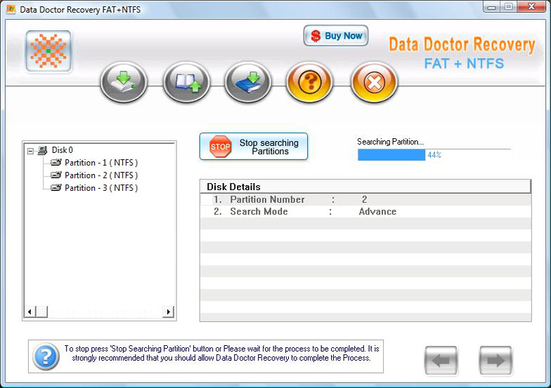Select Partition - 3 ( NTFS )
The width and height of the screenshot is (551, 388).
pyautogui.click(x=101, y=188)
